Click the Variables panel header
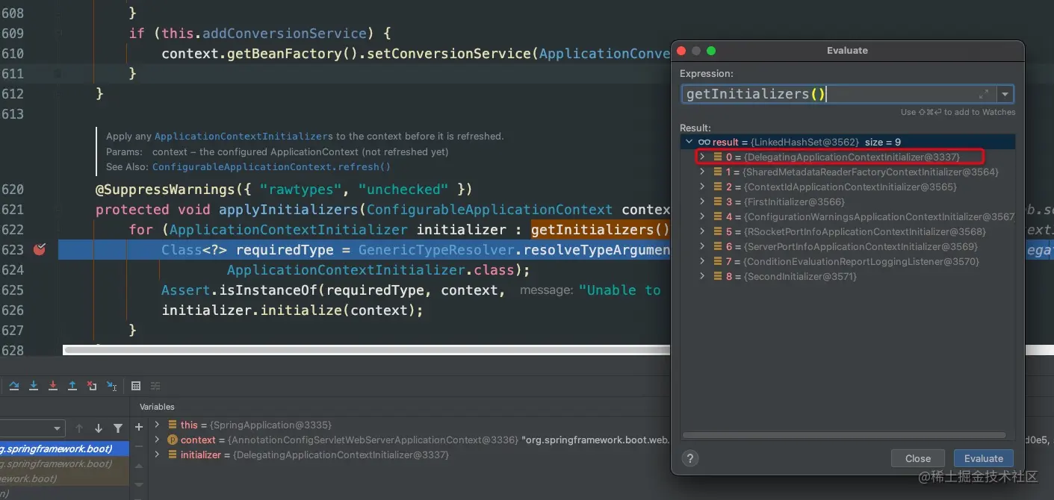This screenshot has width=1054, height=500. [157, 407]
